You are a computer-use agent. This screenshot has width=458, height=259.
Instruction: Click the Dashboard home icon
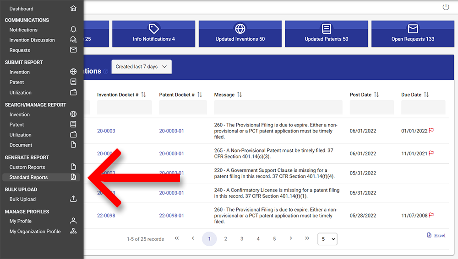(x=73, y=9)
